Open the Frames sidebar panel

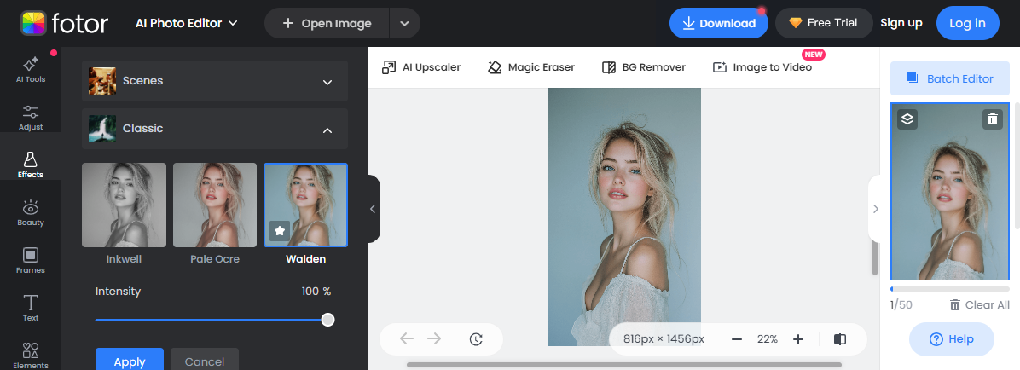[31, 261]
